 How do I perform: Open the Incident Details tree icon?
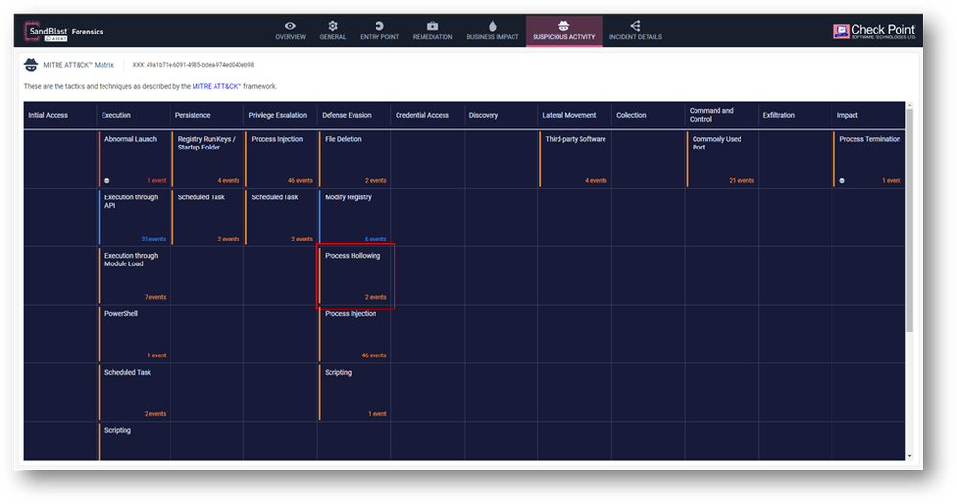(x=635, y=26)
